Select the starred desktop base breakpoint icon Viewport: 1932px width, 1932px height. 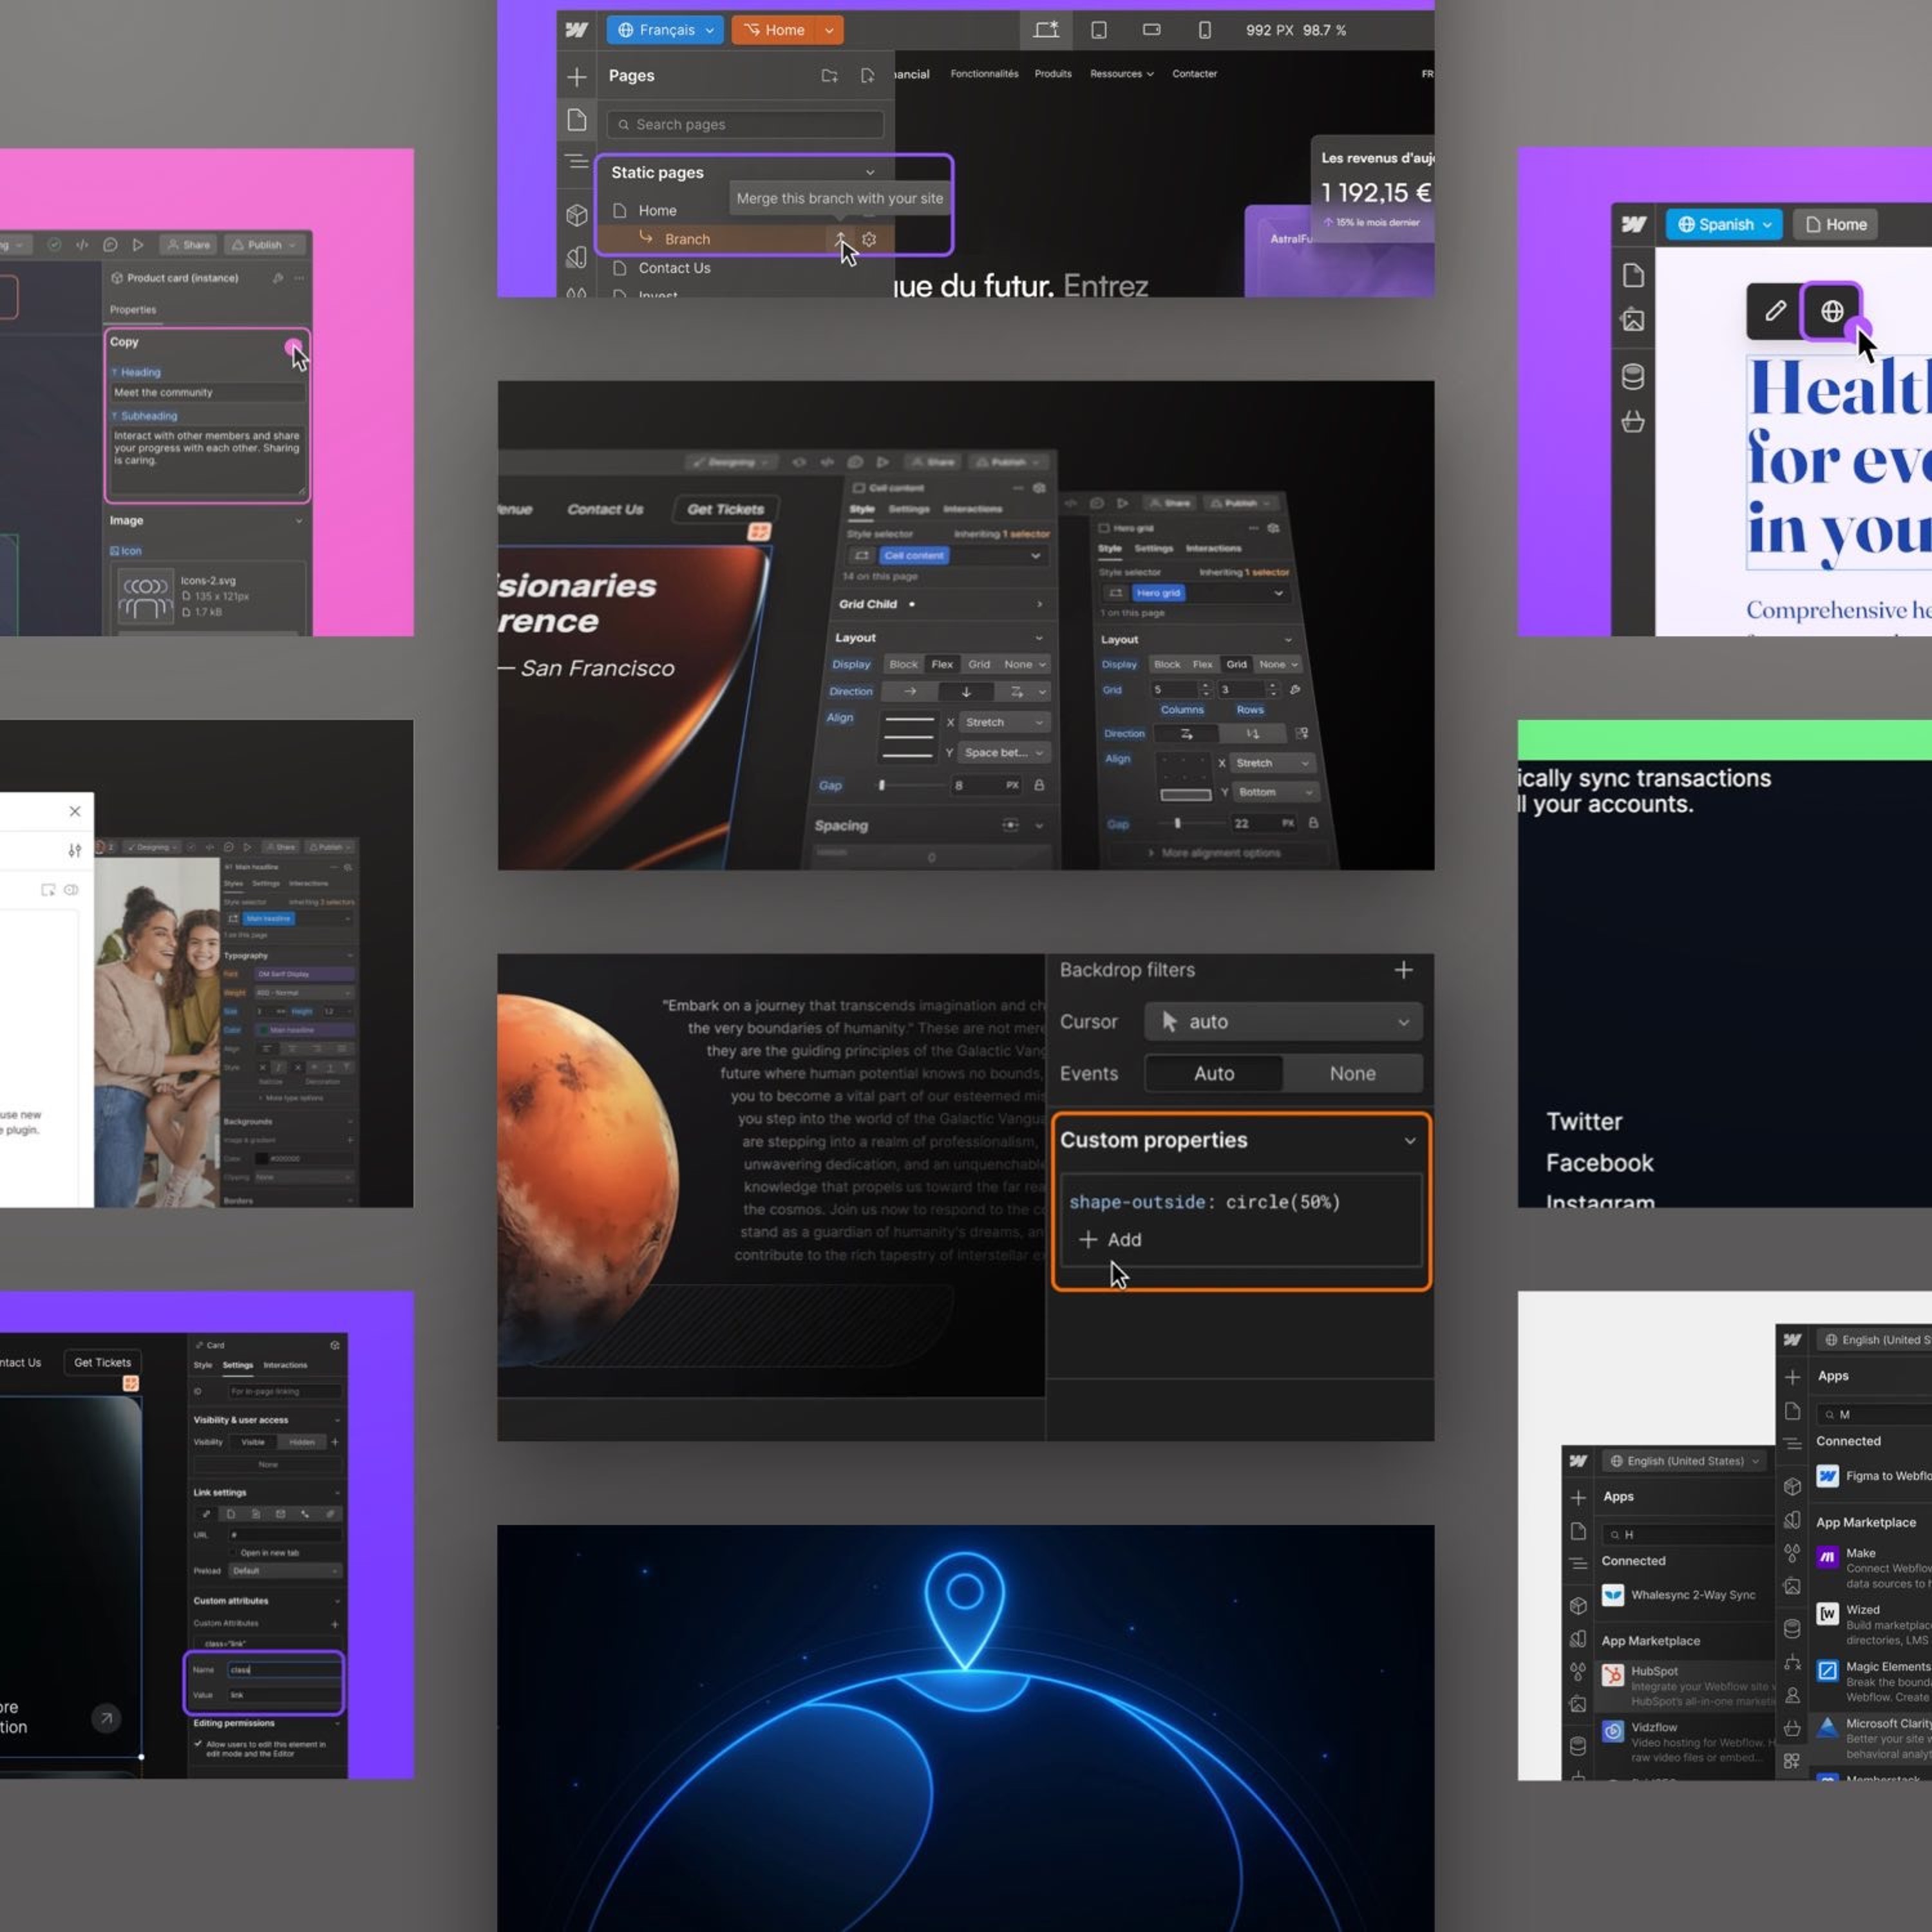(1046, 30)
